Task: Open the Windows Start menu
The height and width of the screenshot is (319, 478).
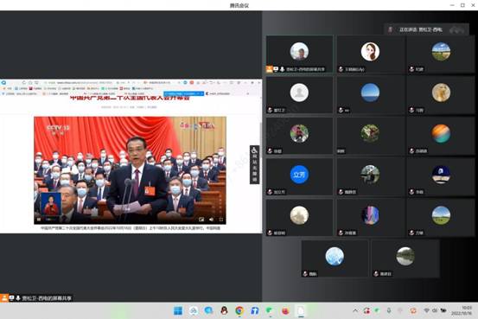Action: (x=178, y=310)
